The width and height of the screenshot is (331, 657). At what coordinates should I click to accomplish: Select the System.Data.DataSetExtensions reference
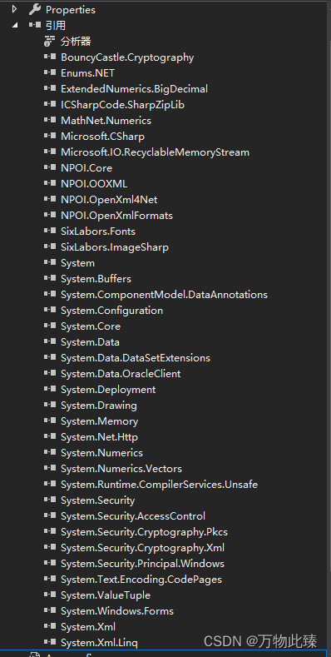click(x=136, y=358)
